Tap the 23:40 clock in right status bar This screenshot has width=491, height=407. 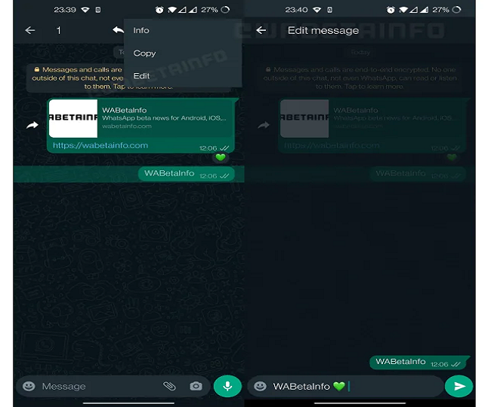pyautogui.click(x=296, y=10)
